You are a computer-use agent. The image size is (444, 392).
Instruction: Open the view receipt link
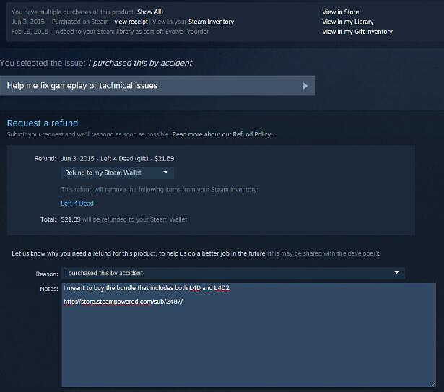[131, 22]
